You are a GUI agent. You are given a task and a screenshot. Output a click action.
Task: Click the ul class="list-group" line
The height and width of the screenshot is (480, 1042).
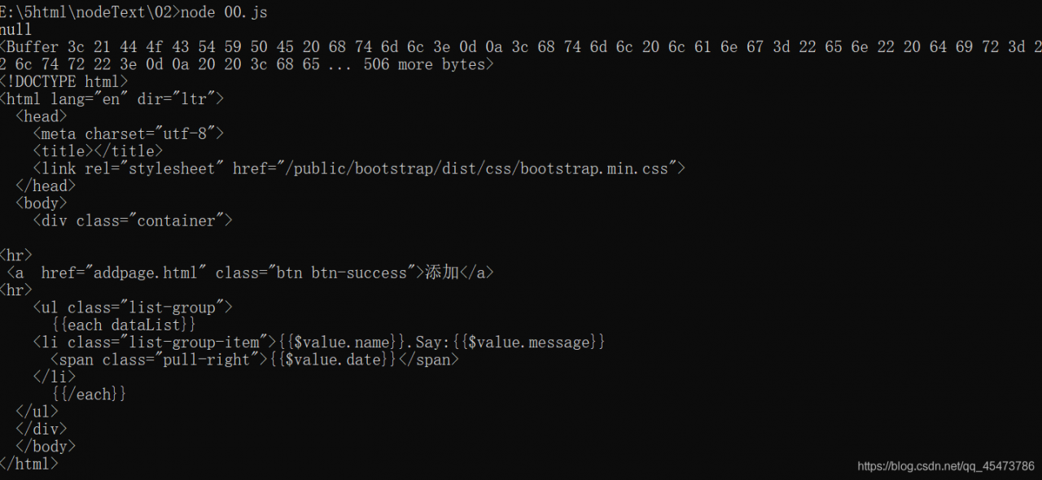[133, 308]
